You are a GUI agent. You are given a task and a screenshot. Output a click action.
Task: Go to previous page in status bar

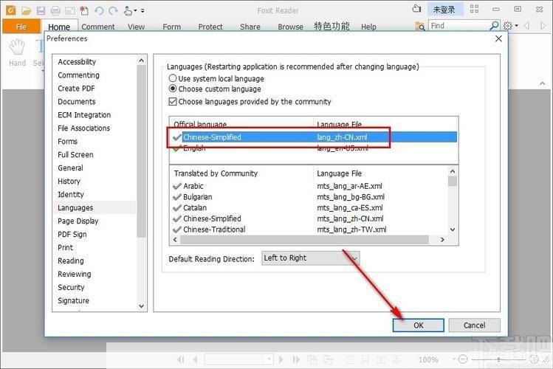point(195,359)
